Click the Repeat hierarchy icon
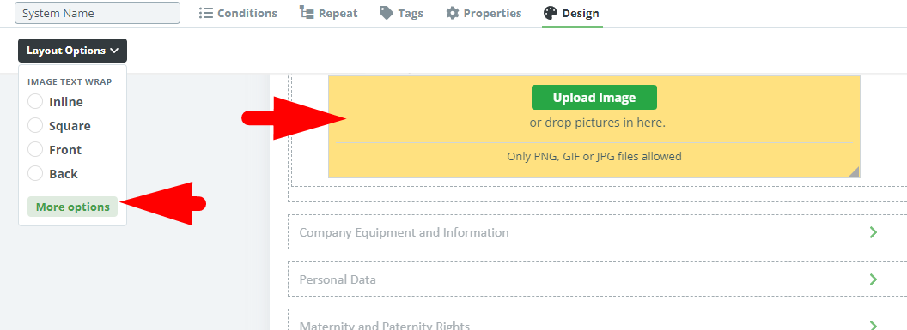This screenshot has height=330, width=907. [307, 13]
